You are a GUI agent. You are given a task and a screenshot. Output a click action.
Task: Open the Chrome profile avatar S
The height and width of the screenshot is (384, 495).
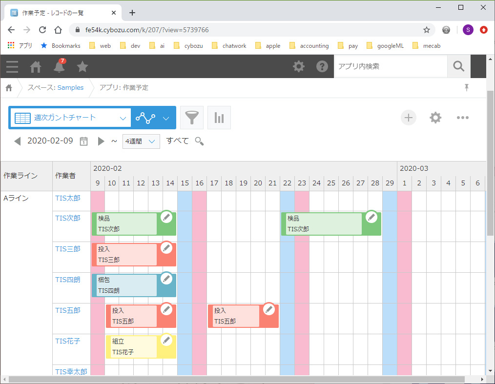coord(468,30)
